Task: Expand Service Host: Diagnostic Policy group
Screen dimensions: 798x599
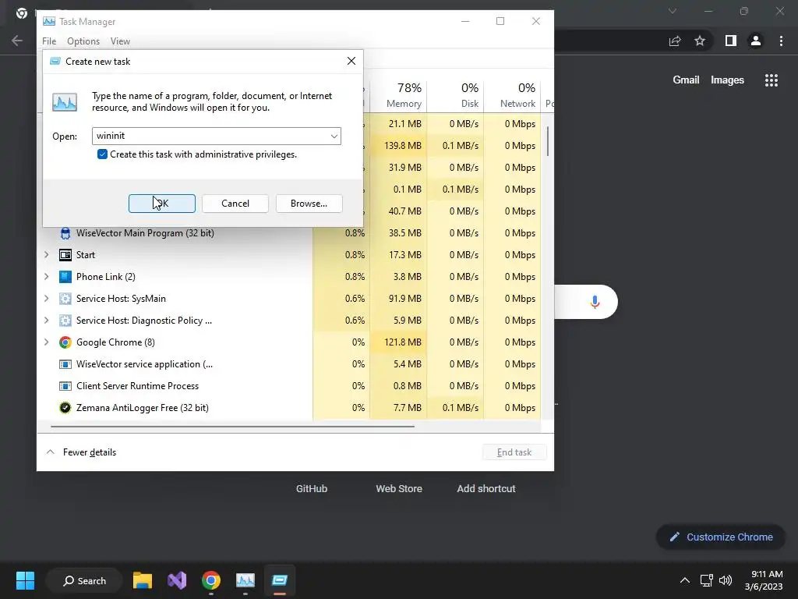Action: pyautogui.click(x=46, y=321)
